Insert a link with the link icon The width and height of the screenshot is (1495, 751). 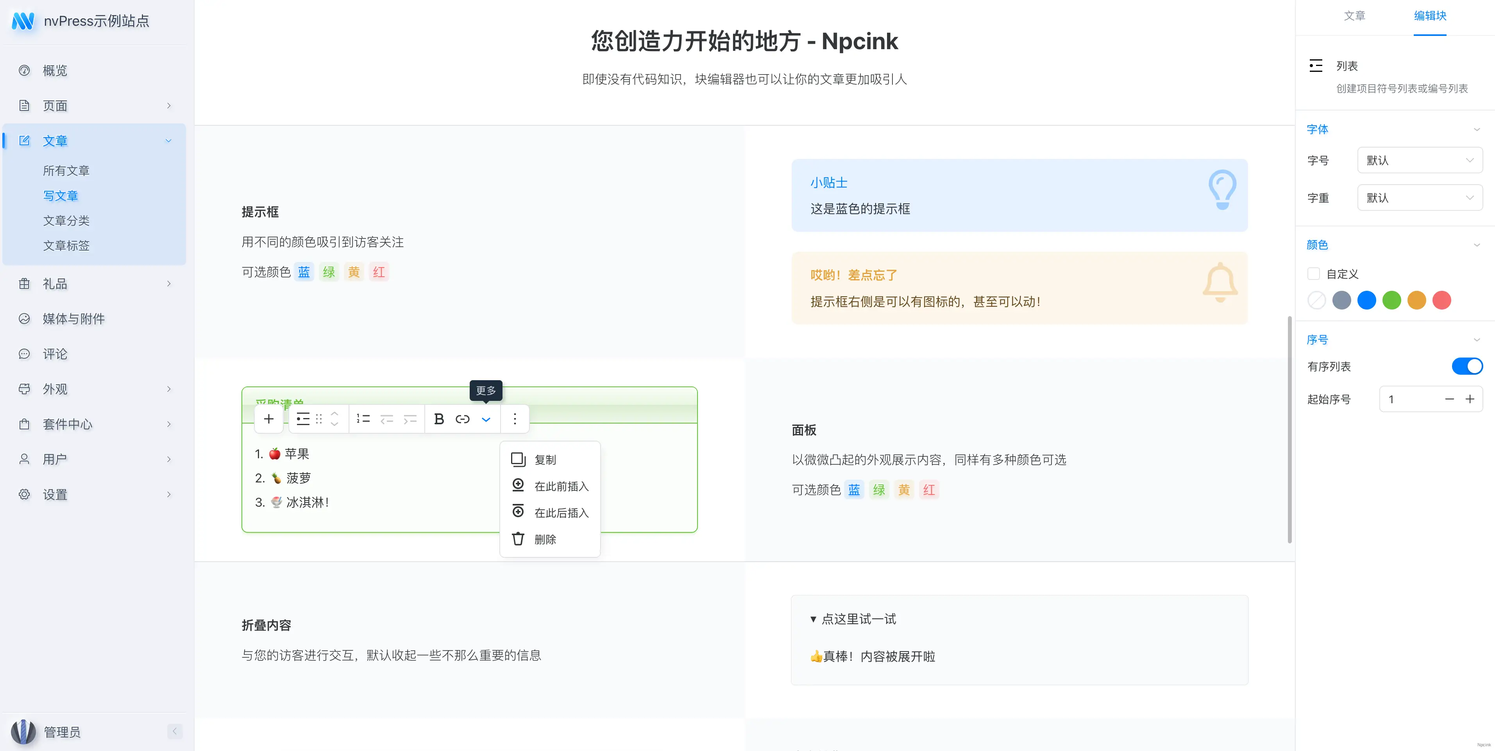coord(463,419)
